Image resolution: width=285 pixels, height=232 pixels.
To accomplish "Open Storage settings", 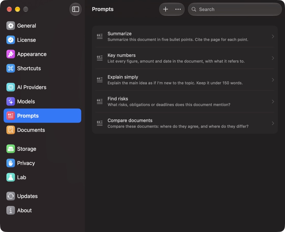I will pos(42,149).
